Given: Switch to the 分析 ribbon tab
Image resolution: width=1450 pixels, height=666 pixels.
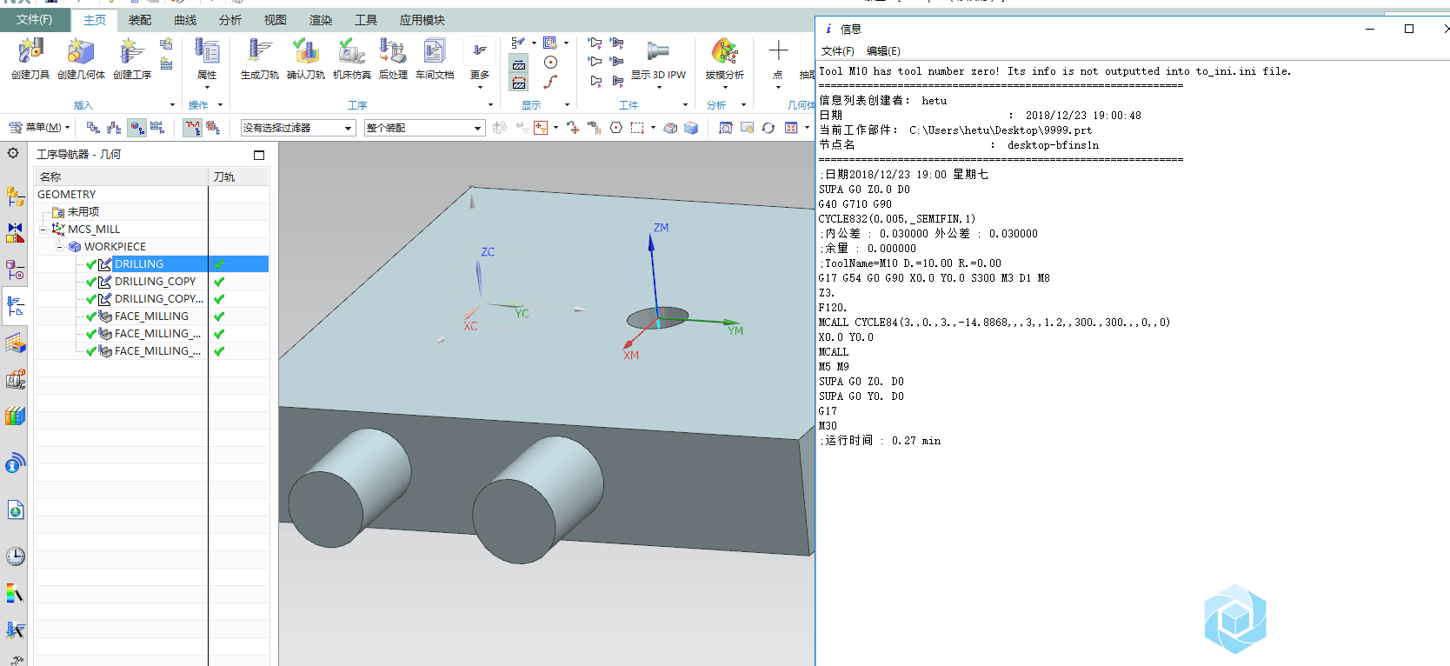Looking at the screenshot, I should pos(230,20).
